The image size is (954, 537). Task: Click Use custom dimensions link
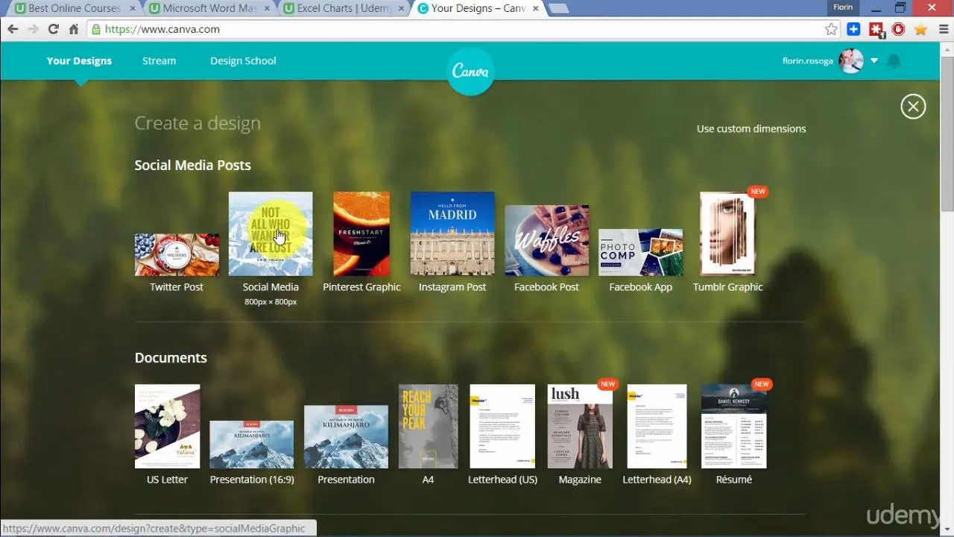click(x=751, y=128)
